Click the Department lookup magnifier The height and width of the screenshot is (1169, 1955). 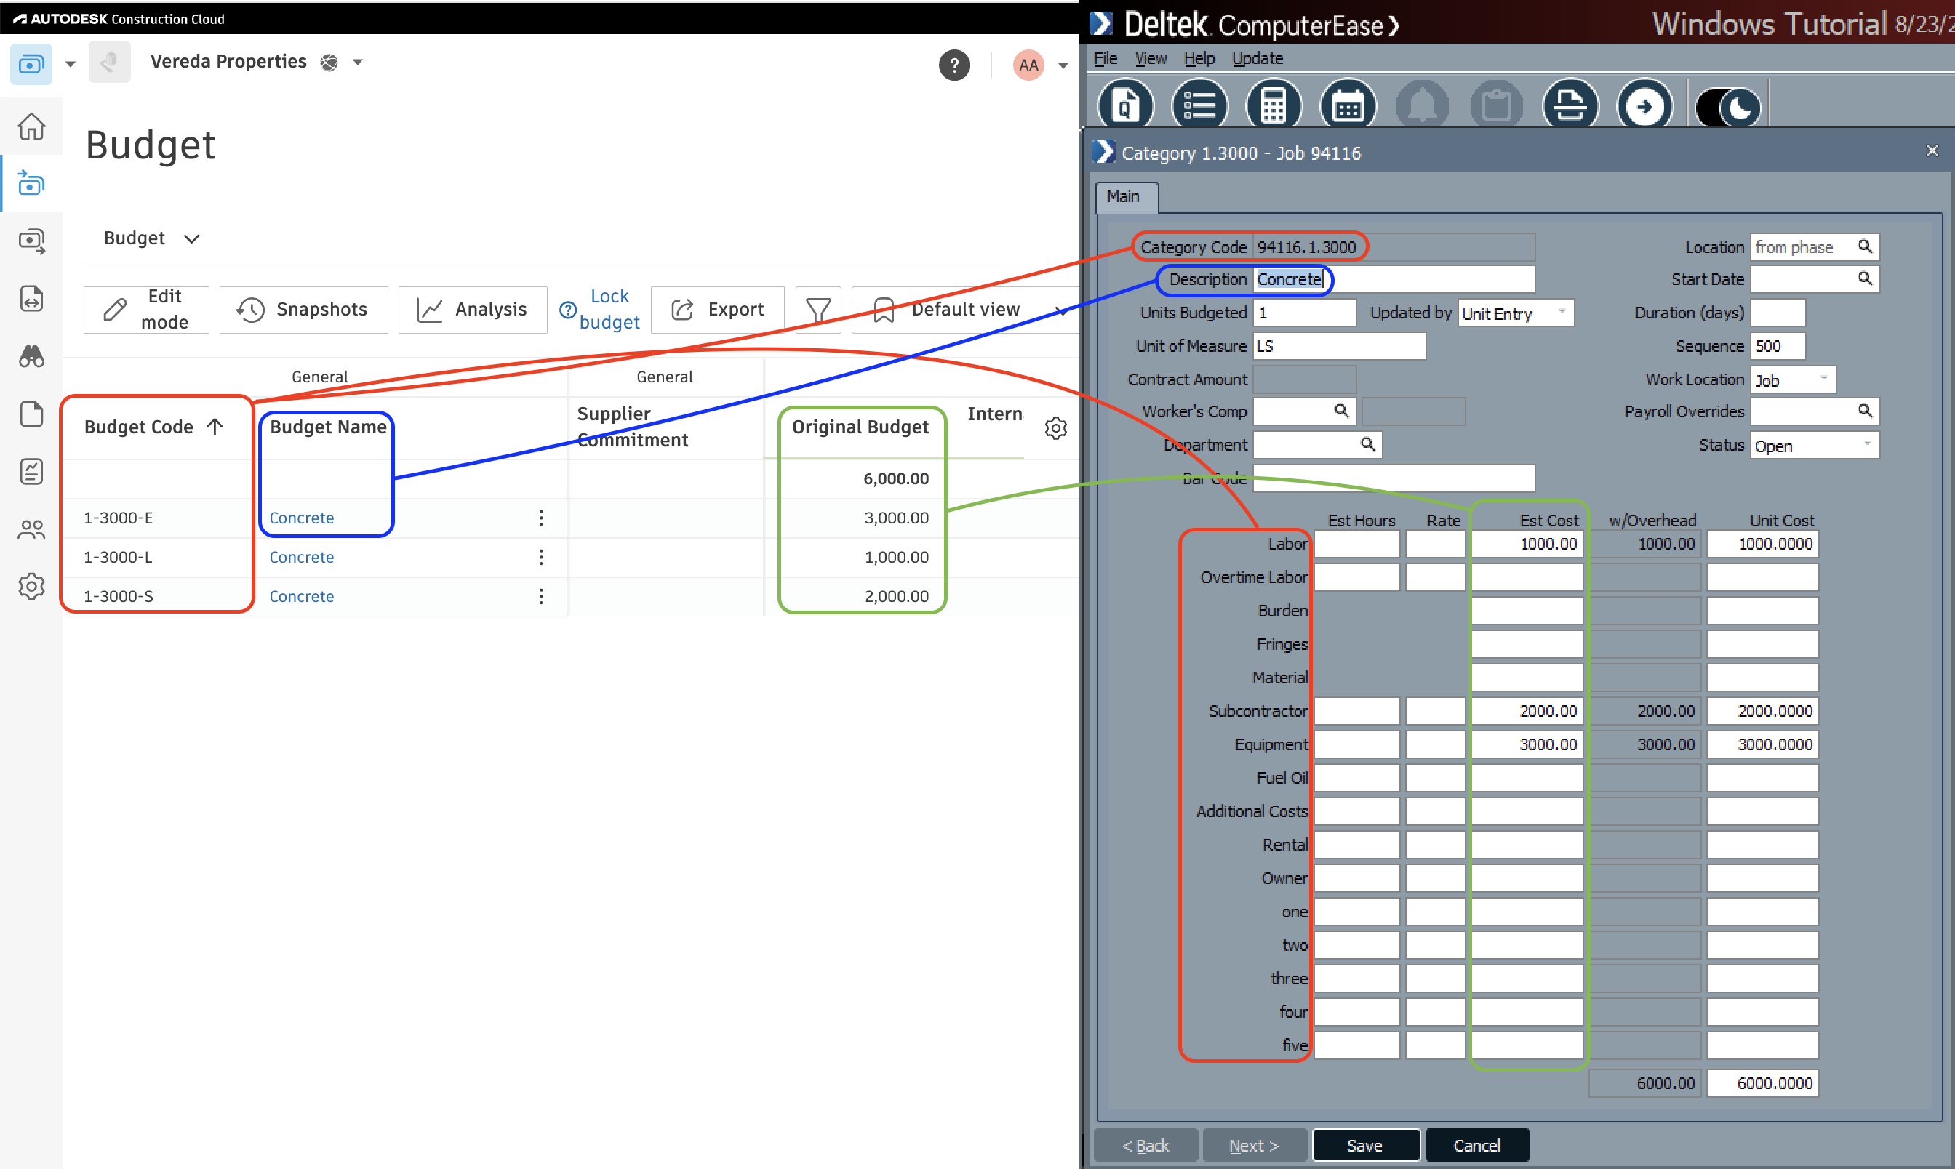tap(1368, 444)
